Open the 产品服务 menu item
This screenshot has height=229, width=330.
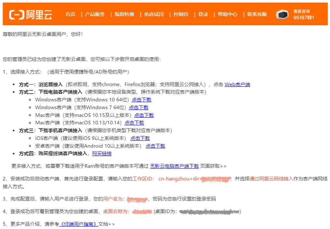(95, 14)
